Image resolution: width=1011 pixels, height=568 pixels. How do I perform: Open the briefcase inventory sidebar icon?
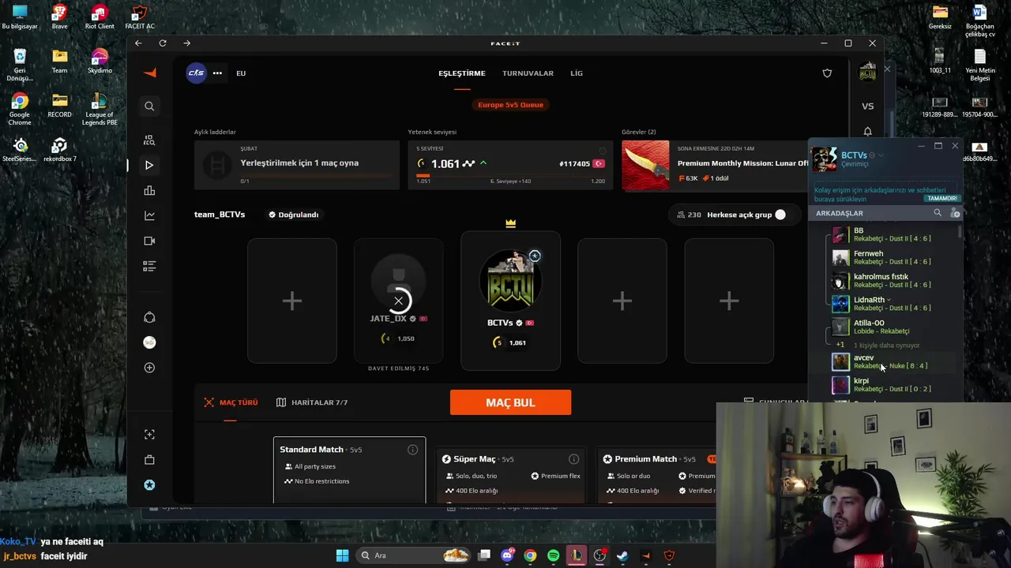[x=149, y=460]
